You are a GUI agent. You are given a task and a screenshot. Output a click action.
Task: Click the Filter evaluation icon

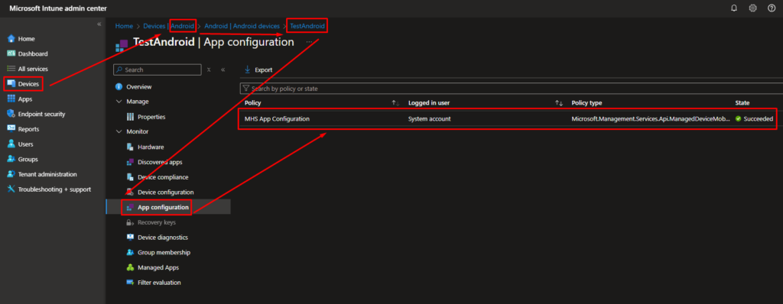[130, 283]
